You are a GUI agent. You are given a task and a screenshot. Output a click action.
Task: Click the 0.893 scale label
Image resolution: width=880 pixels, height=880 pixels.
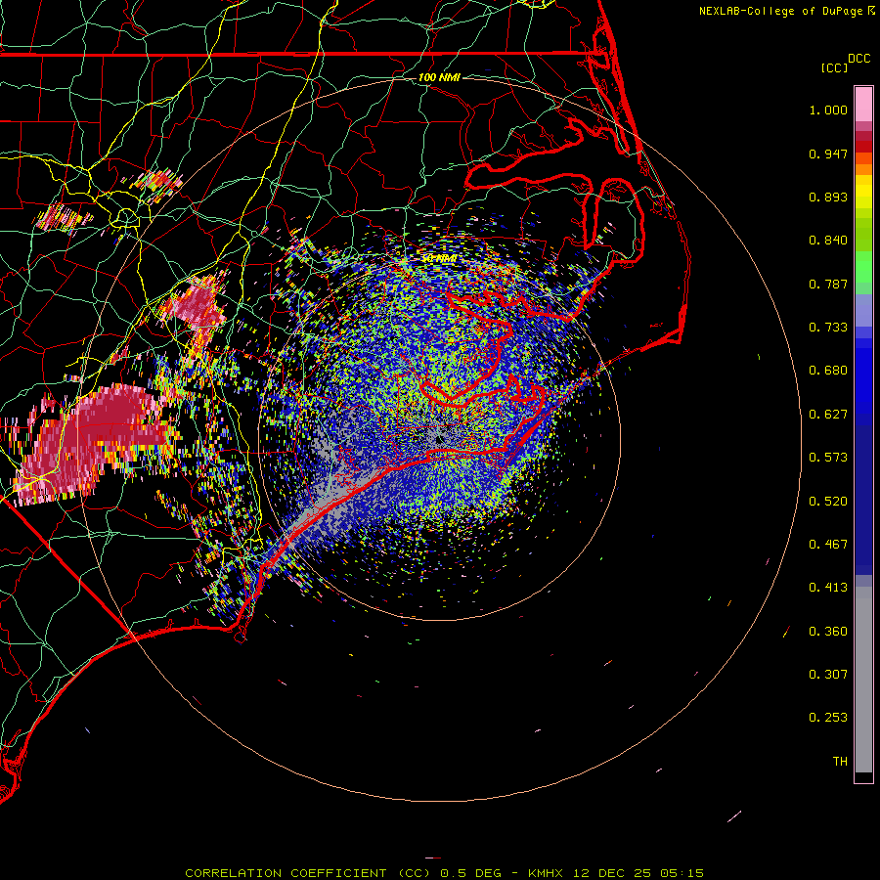(828, 197)
